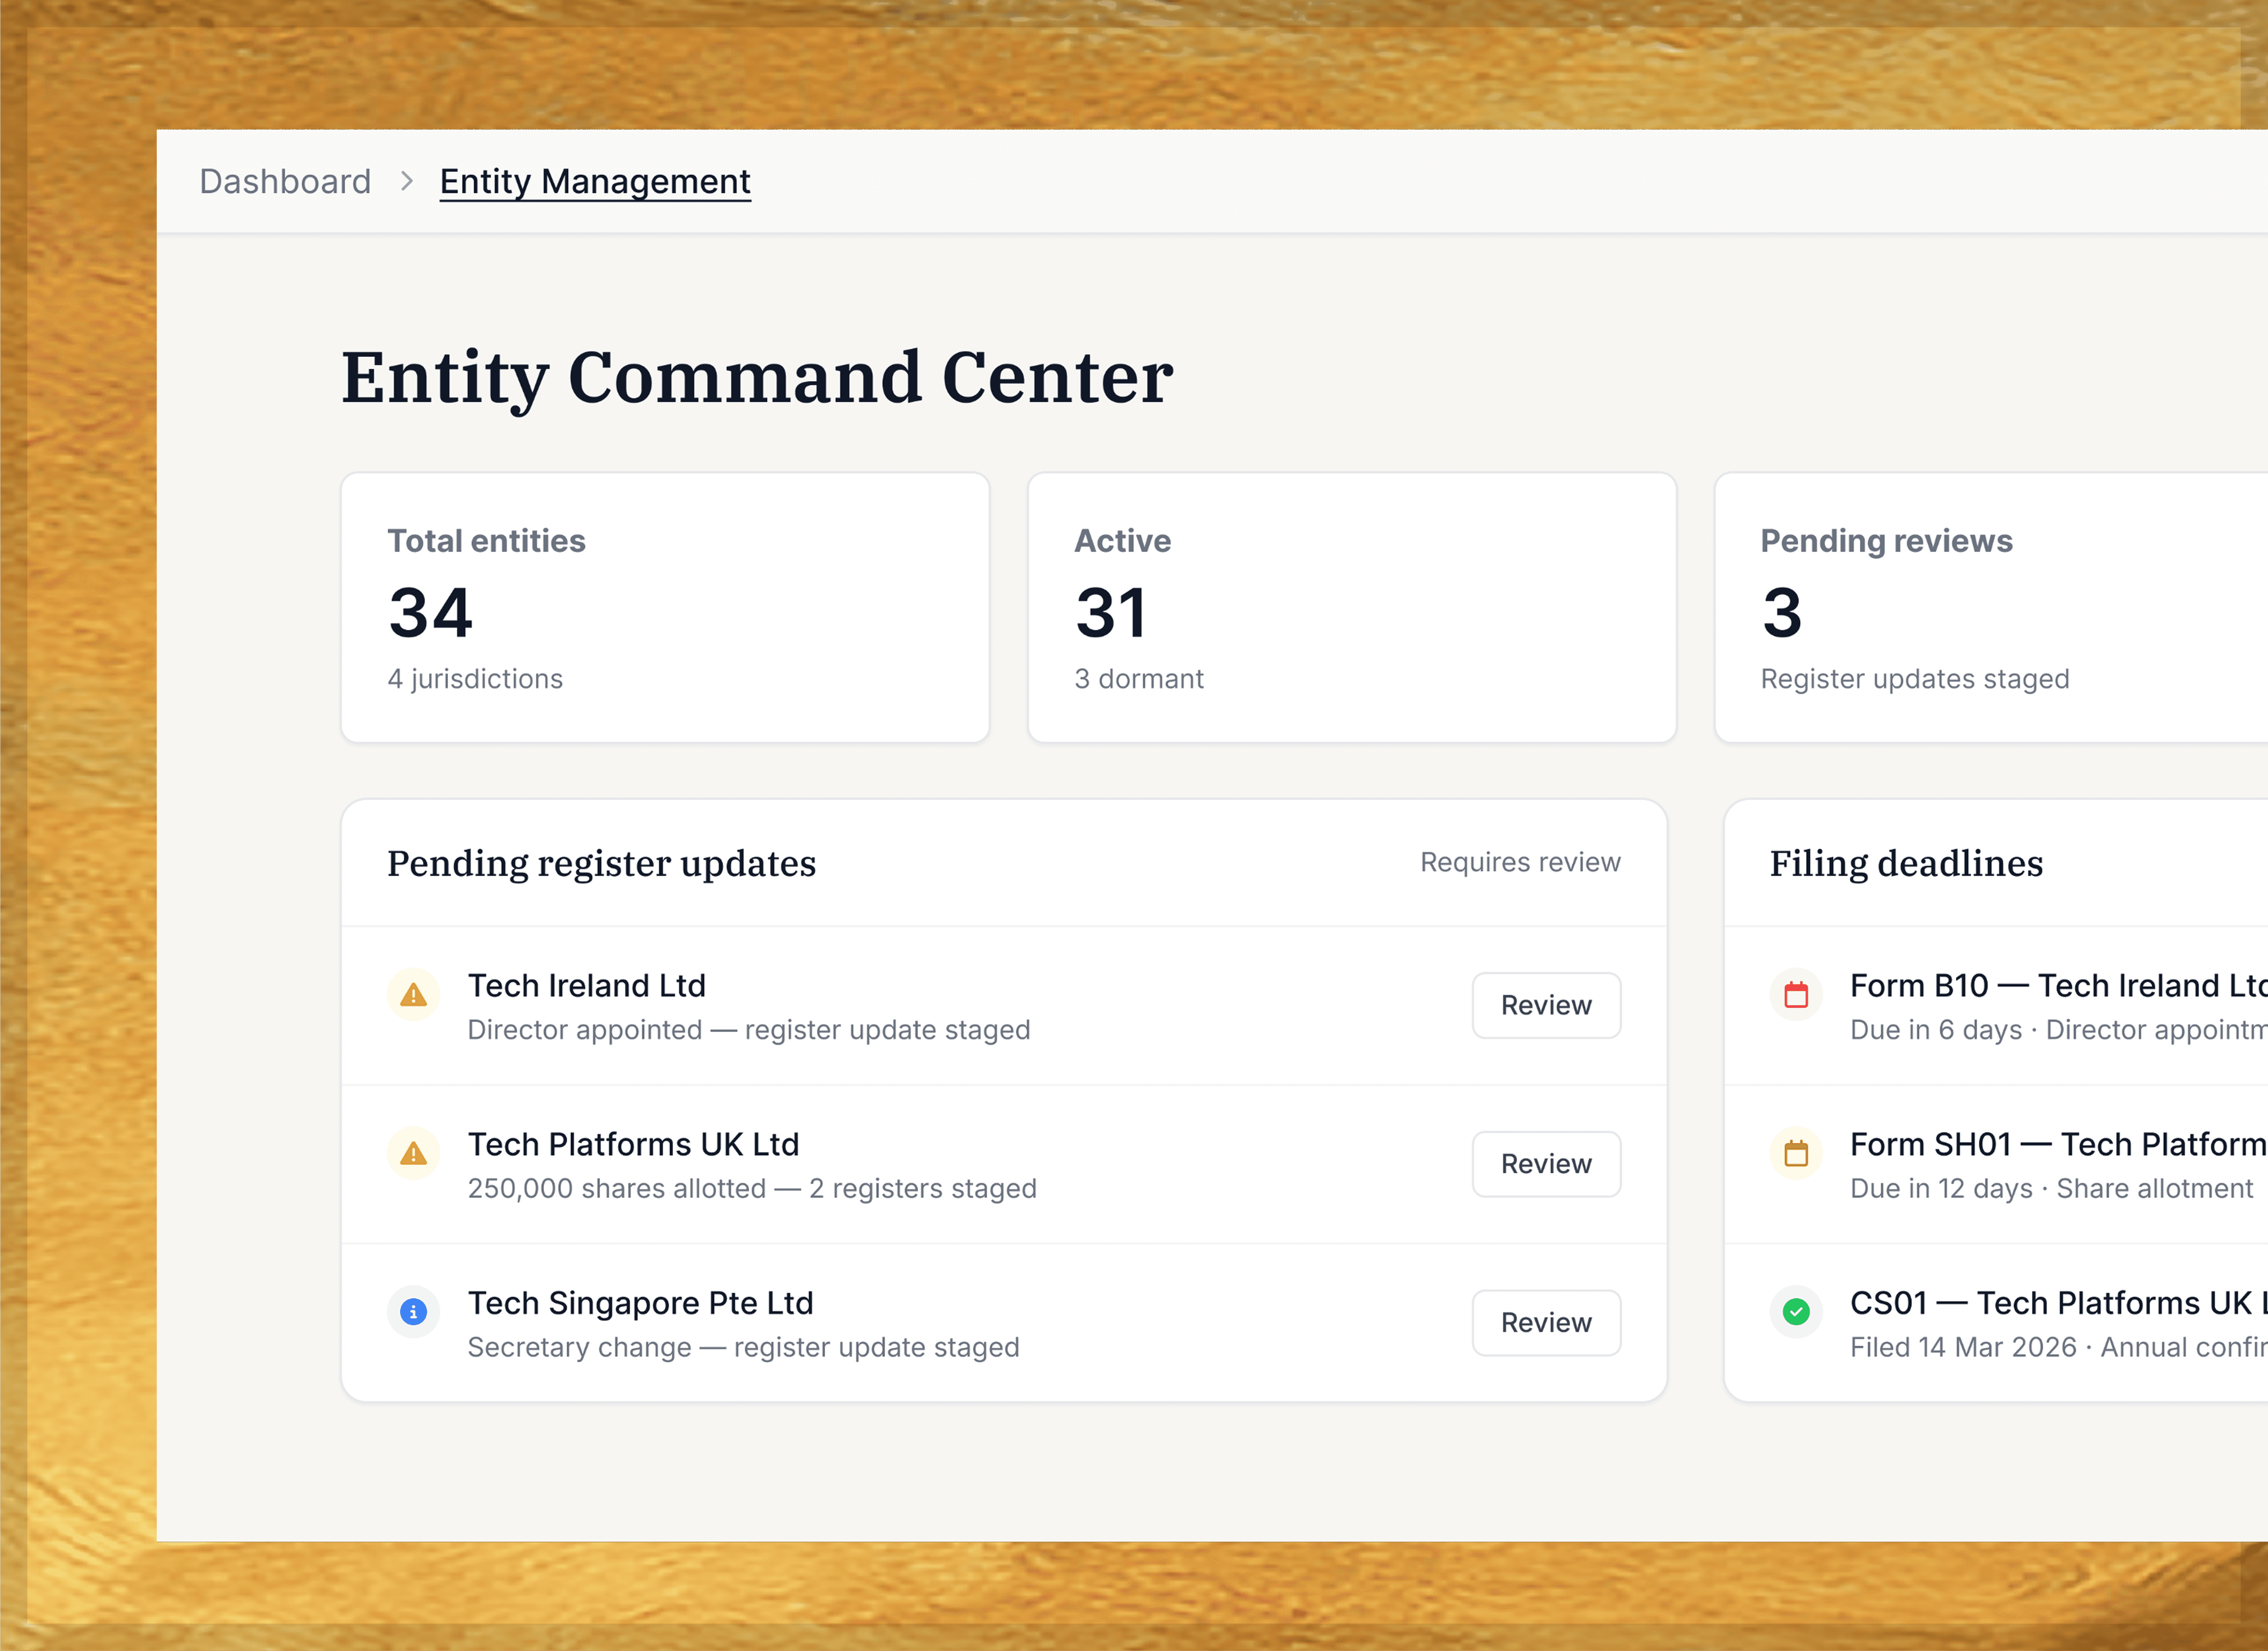Select the Tech Ireland Ltd entity name
2268x1651 pixels.
(x=587, y=985)
